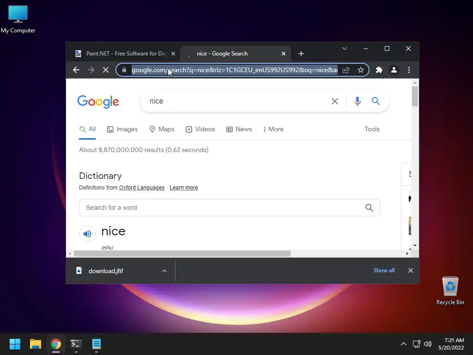This screenshot has width=473, height=355.
Task: Open the Windows Start menu
Action: coord(15,344)
